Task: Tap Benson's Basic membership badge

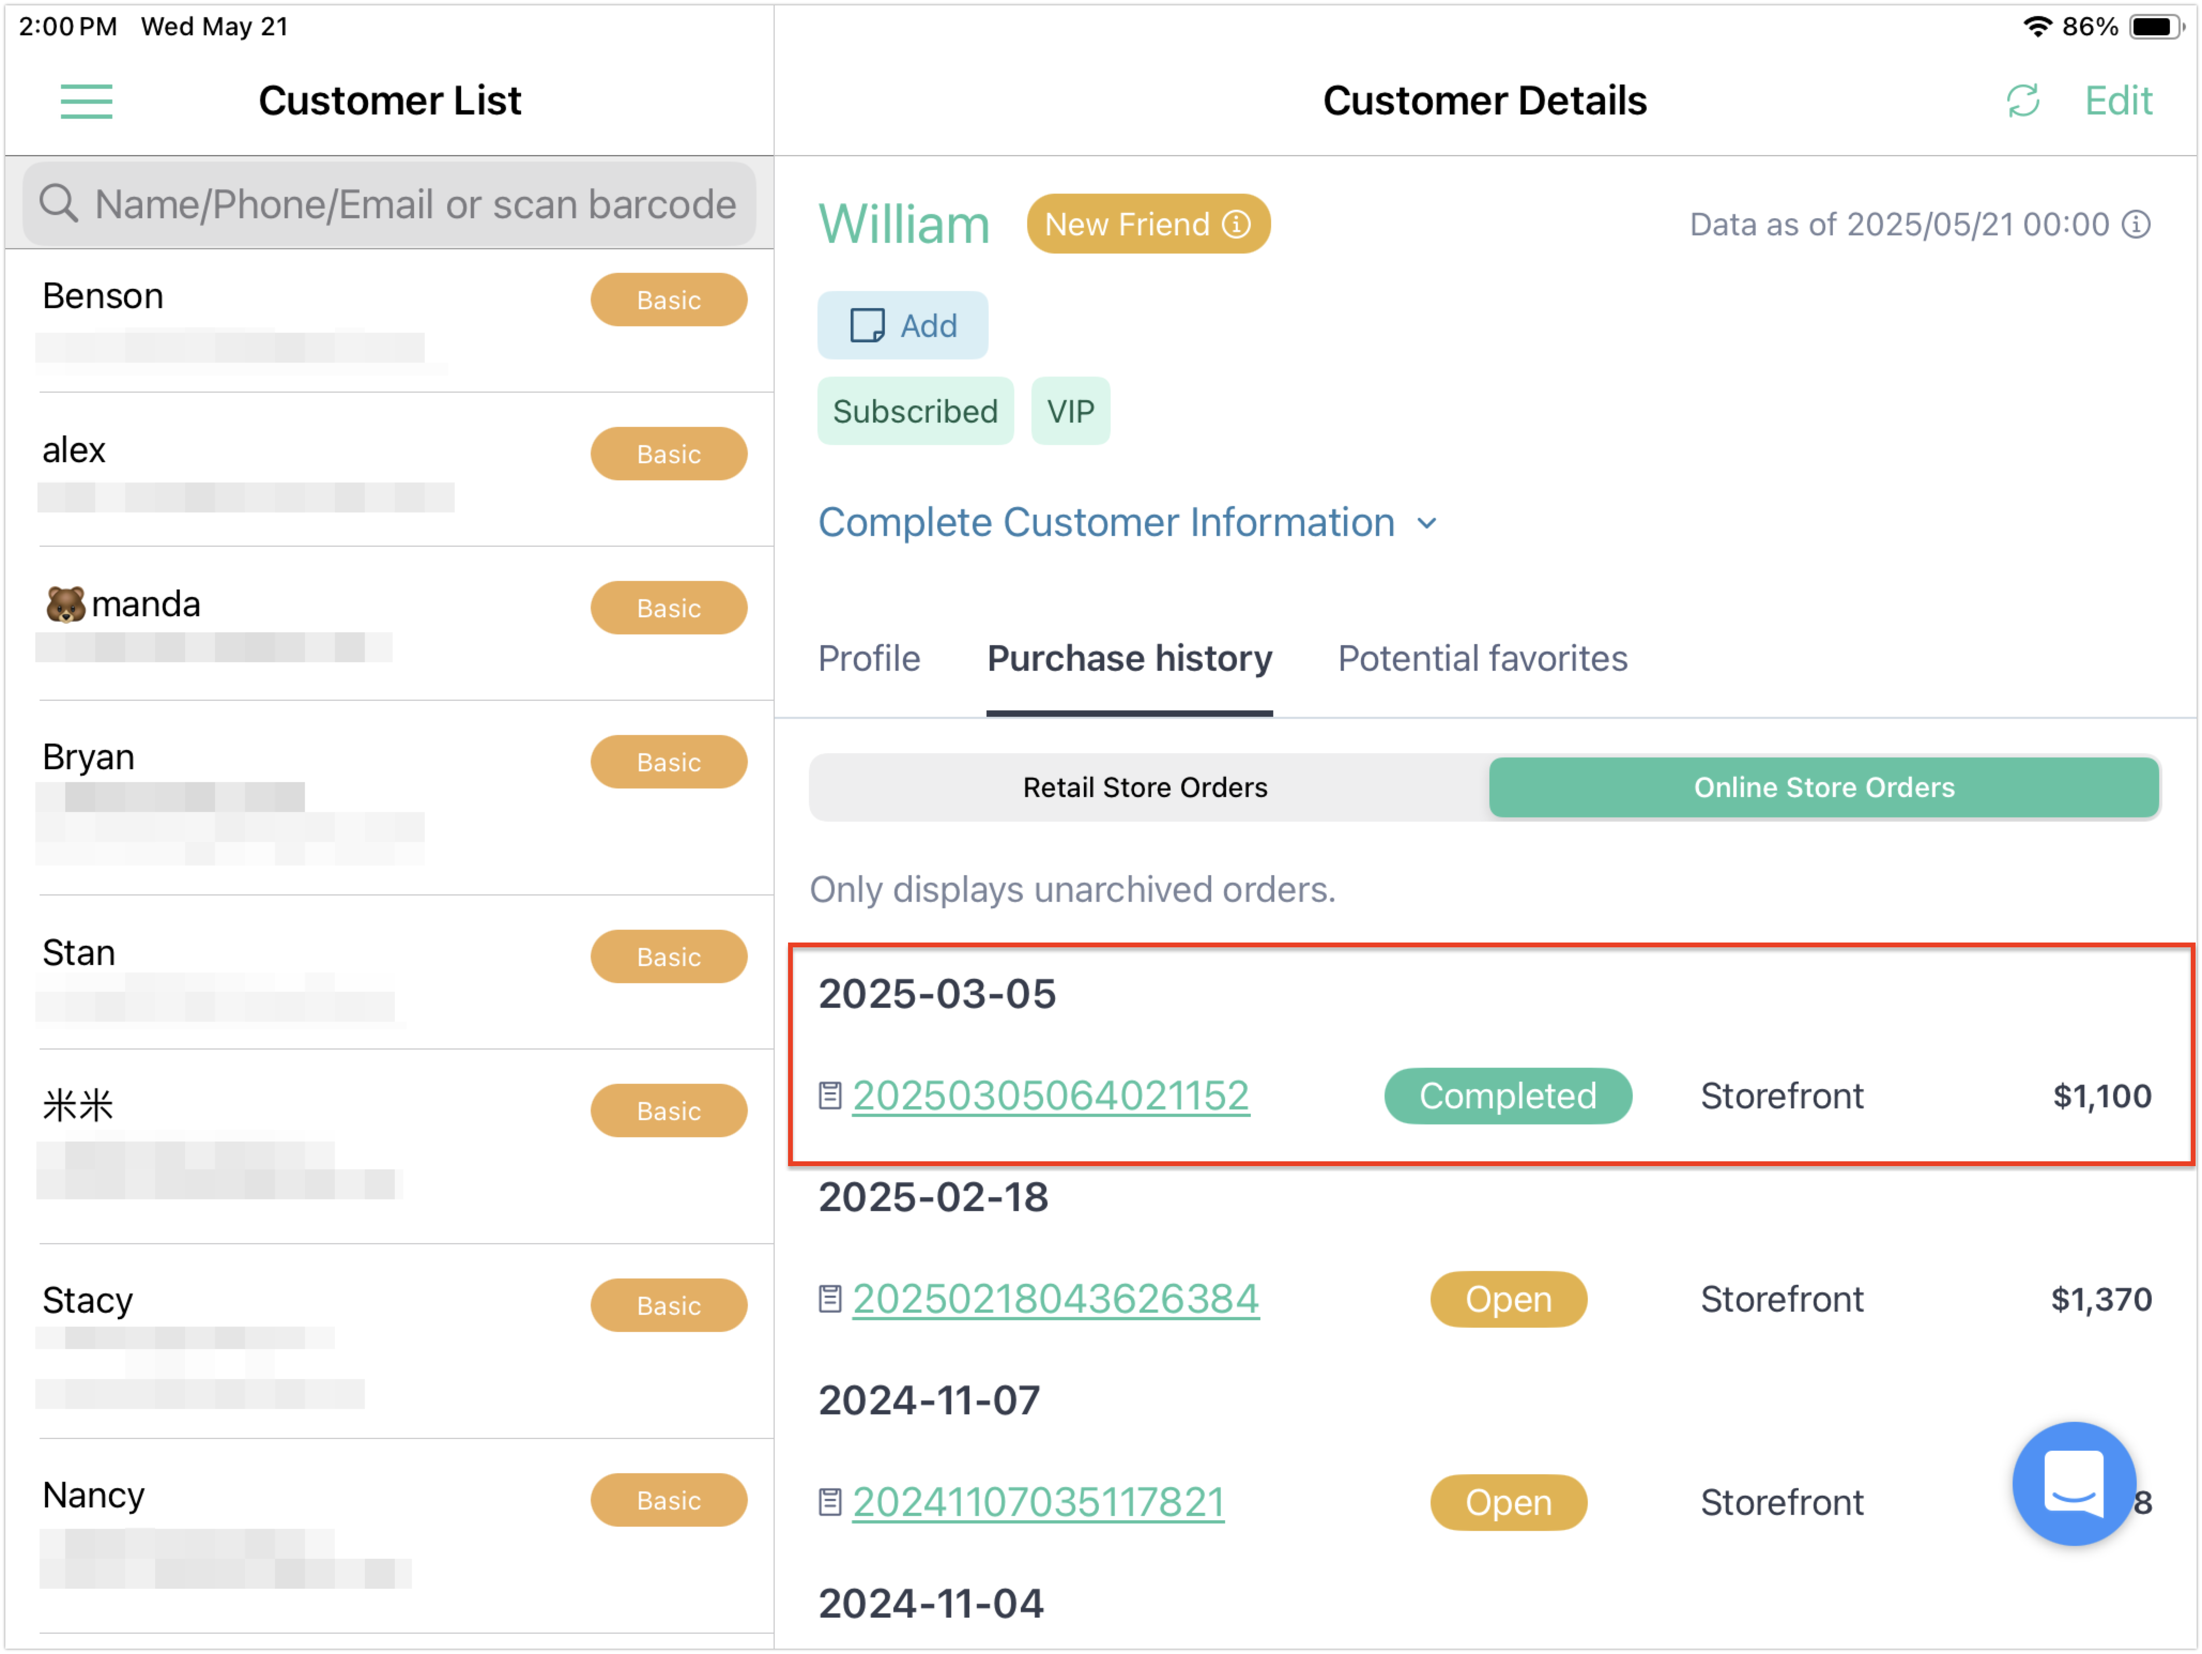Action: click(669, 301)
